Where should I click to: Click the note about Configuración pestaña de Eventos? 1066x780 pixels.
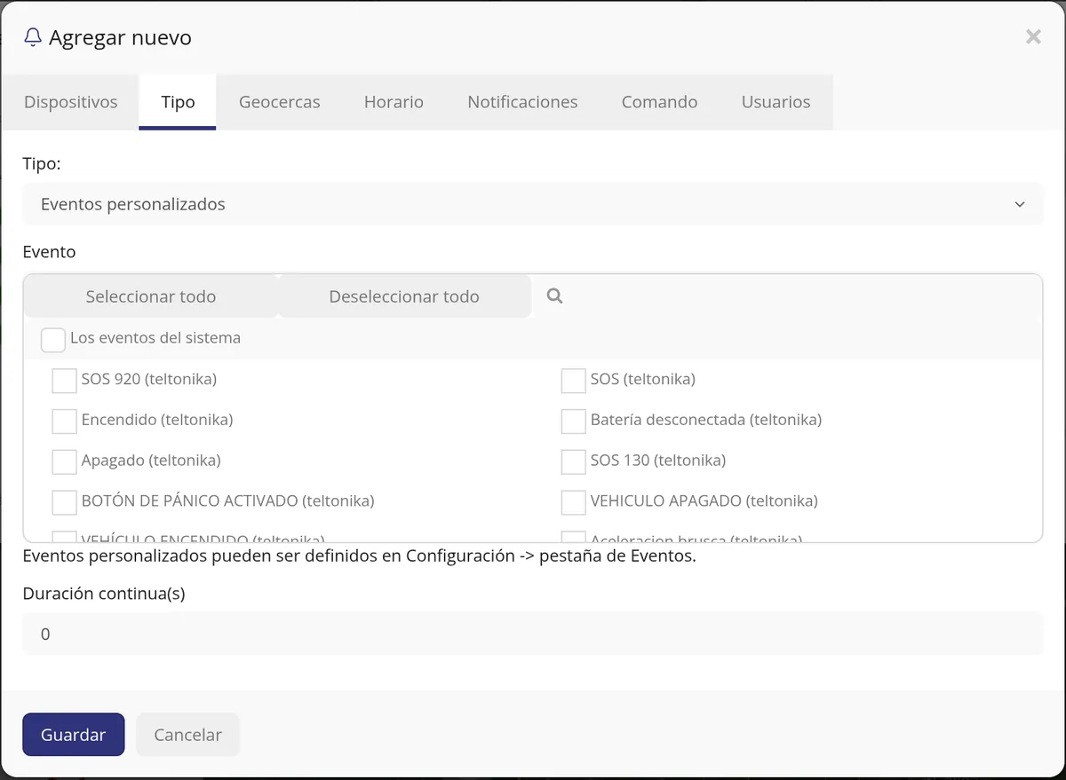pyautogui.click(x=359, y=557)
